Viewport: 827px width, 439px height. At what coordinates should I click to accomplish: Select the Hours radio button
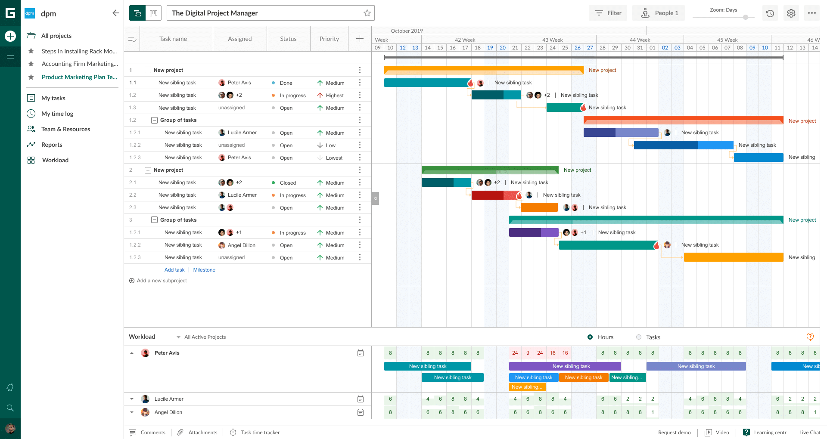pyautogui.click(x=591, y=337)
